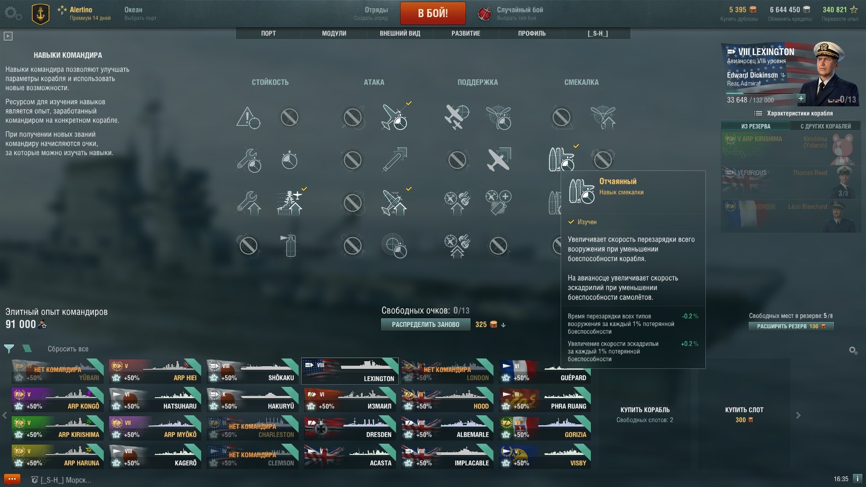
Task: Open the orange chat bubble icon
Action: [x=12, y=479]
